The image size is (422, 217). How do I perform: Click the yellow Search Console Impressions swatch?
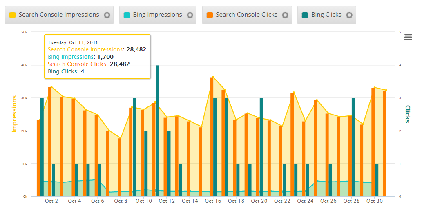pos(13,15)
